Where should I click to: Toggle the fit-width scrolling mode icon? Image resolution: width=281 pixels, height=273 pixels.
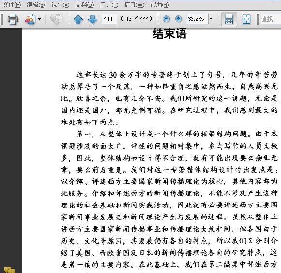229,19
